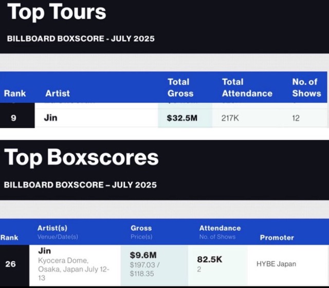Click the 12 shows count cell
This screenshot has width=329, height=288.
297,118
